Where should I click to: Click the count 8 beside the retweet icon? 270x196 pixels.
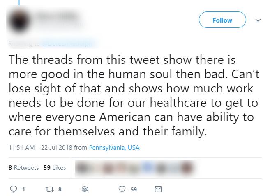(x=60, y=189)
